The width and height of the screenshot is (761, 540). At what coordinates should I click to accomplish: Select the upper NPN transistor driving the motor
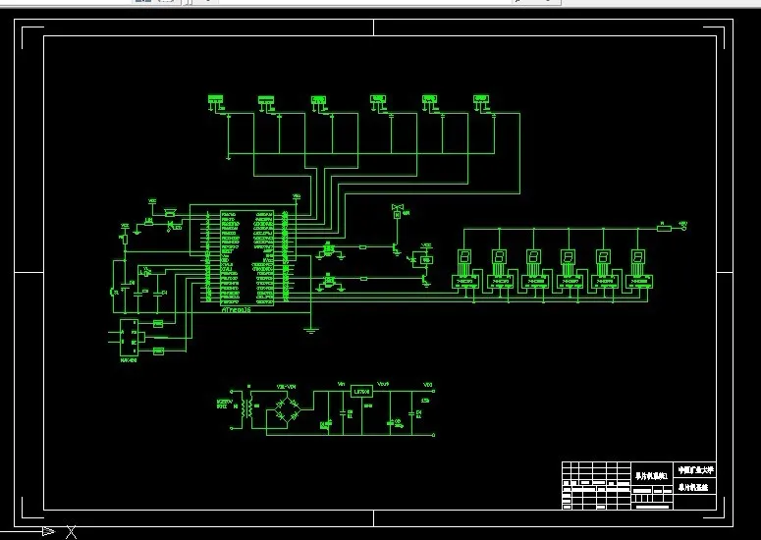(x=396, y=248)
